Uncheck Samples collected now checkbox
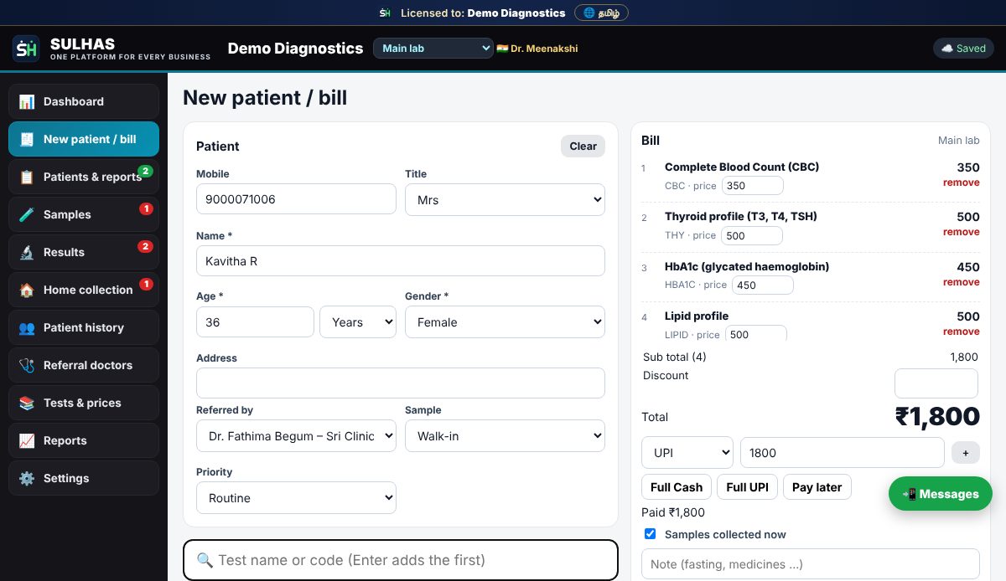Image resolution: width=1006 pixels, height=581 pixels. pyautogui.click(x=650, y=534)
